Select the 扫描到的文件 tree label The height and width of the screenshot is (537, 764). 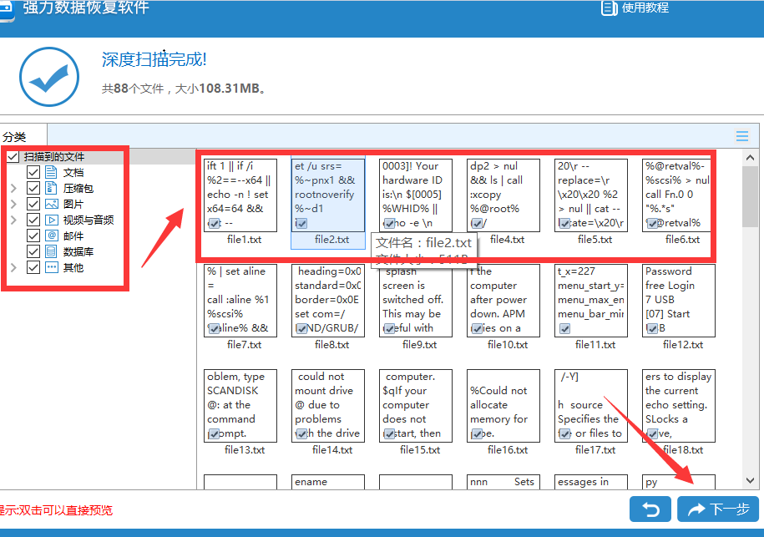54,157
